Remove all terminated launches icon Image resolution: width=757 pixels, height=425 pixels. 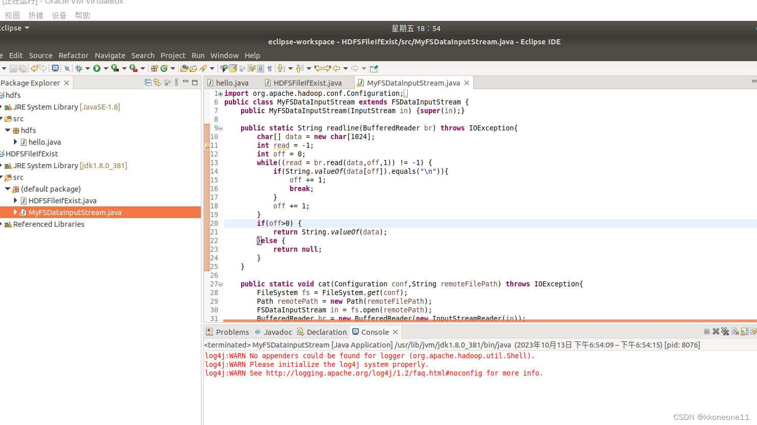(x=725, y=331)
